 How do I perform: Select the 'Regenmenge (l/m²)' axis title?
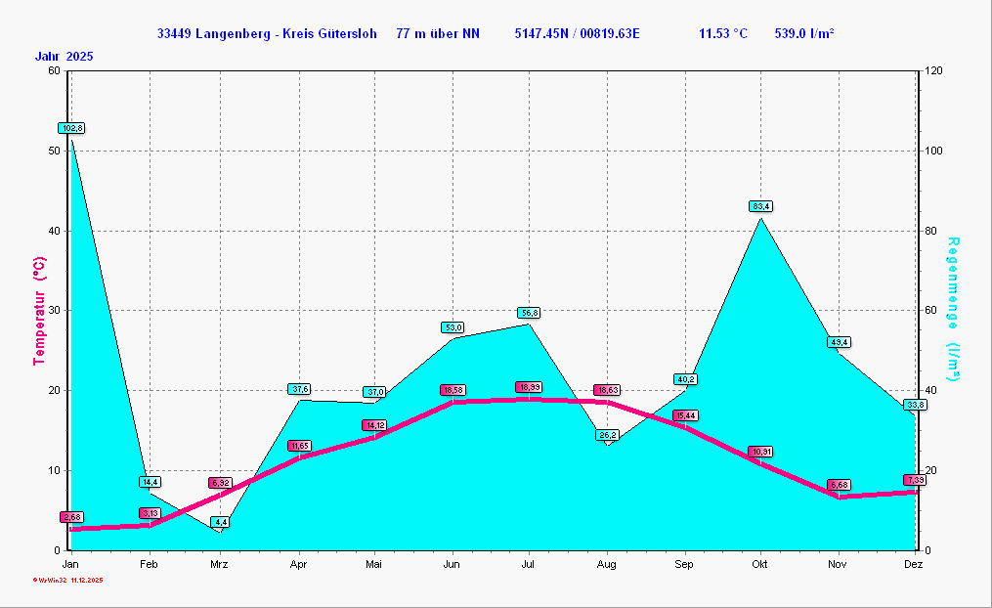pyautogui.click(x=953, y=309)
